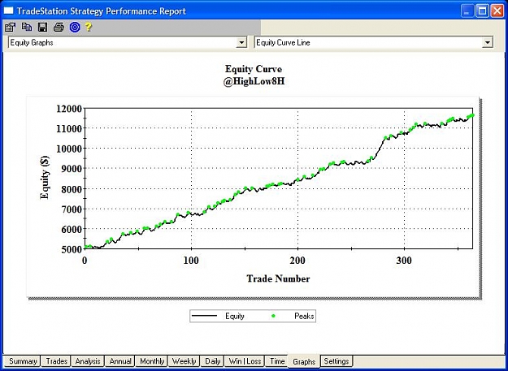Screen dimensions: 508x371
Task: Switch to the Time tab
Action: pos(277,361)
